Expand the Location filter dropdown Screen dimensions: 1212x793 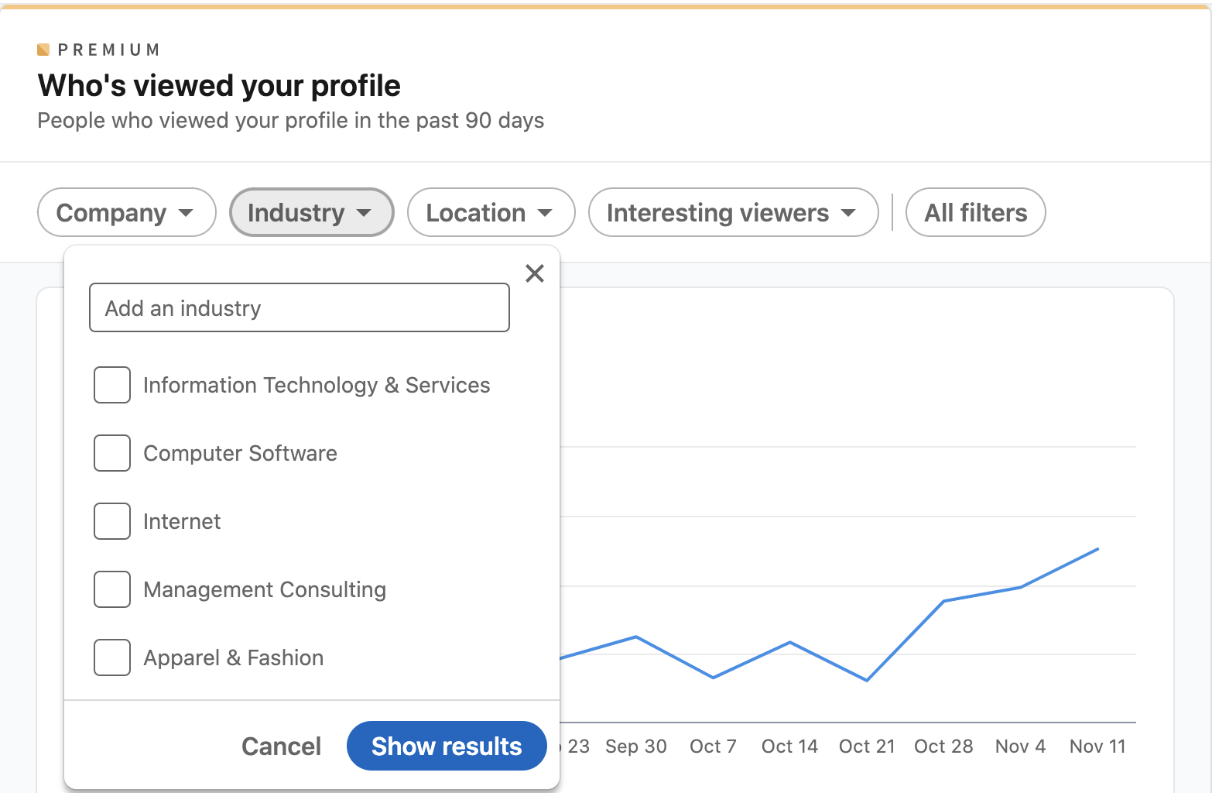[x=491, y=212]
